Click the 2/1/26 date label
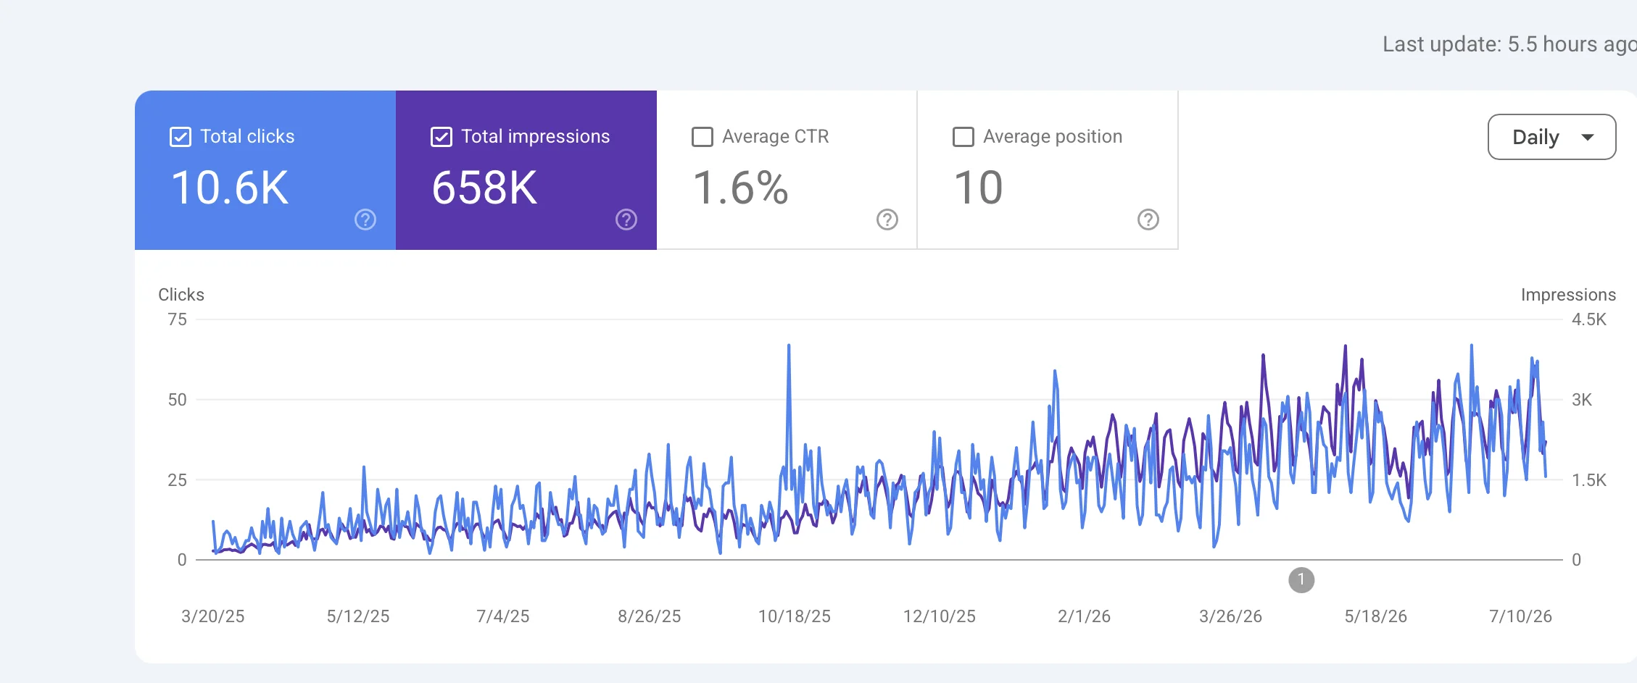1637x683 pixels. coord(1085,616)
